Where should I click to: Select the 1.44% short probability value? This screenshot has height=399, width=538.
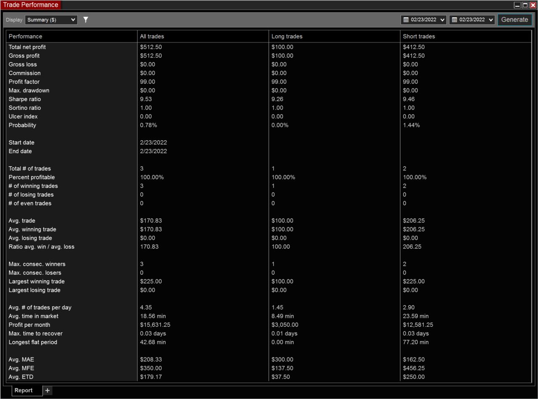pos(411,125)
